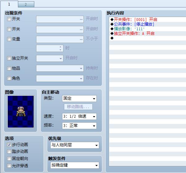The width and height of the screenshot is (186, 173).
Task: Open the 触发条件 dropdown 按确定键
Action: [75, 165]
